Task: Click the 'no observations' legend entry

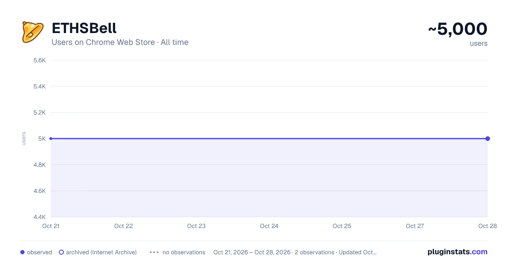Action: (177, 252)
